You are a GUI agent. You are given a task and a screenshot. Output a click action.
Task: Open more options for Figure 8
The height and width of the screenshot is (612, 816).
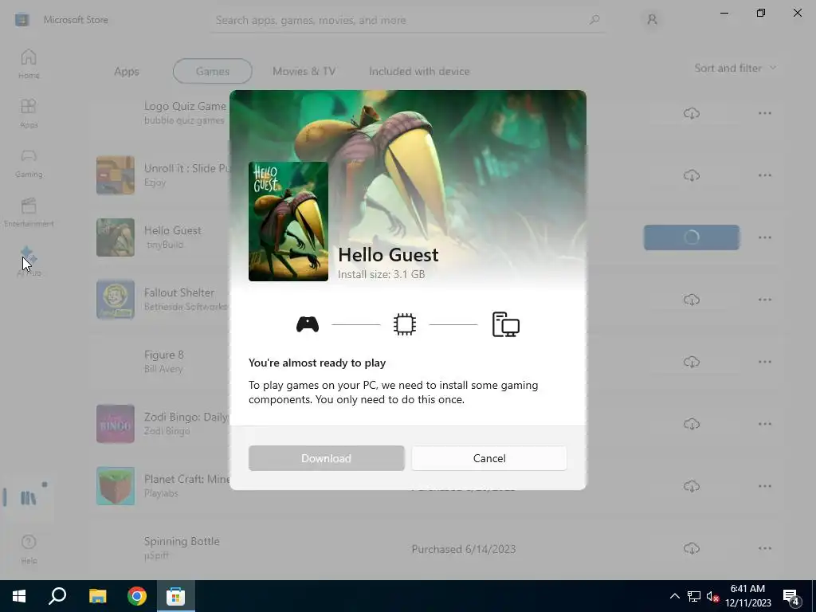764,362
